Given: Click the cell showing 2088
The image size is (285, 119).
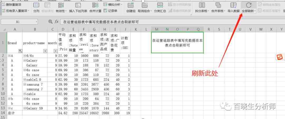Looking at the screenshot, I should (x=104, y=113).
